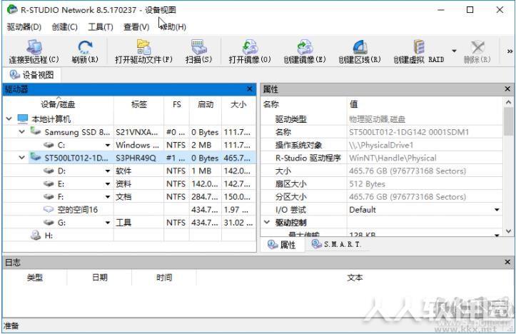Viewport: 516px width, 334px height.
Task: Click the Refresh (刷新) toolbar icon
Action: point(85,47)
